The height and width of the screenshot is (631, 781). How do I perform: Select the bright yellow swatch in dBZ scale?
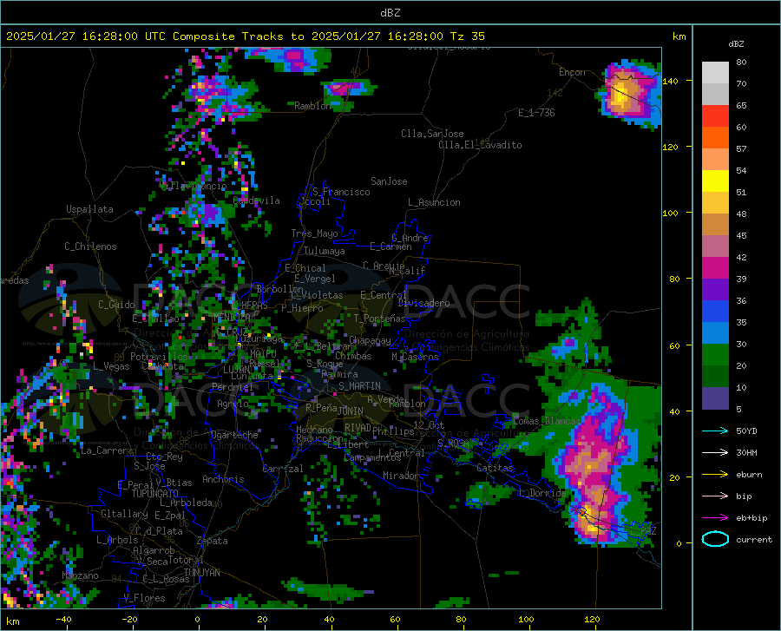[x=715, y=181]
